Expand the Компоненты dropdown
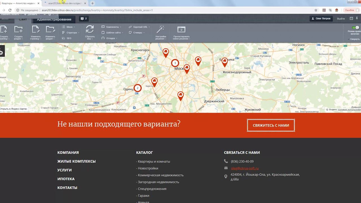361x203 pixels. point(111,27)
